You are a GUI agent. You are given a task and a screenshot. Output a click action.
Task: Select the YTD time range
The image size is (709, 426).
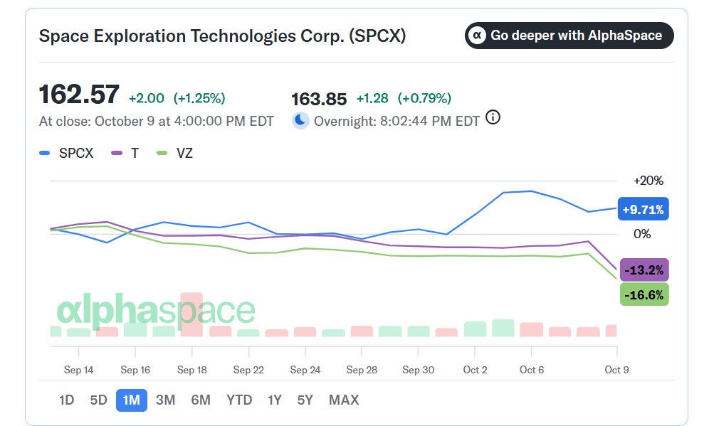239,400
